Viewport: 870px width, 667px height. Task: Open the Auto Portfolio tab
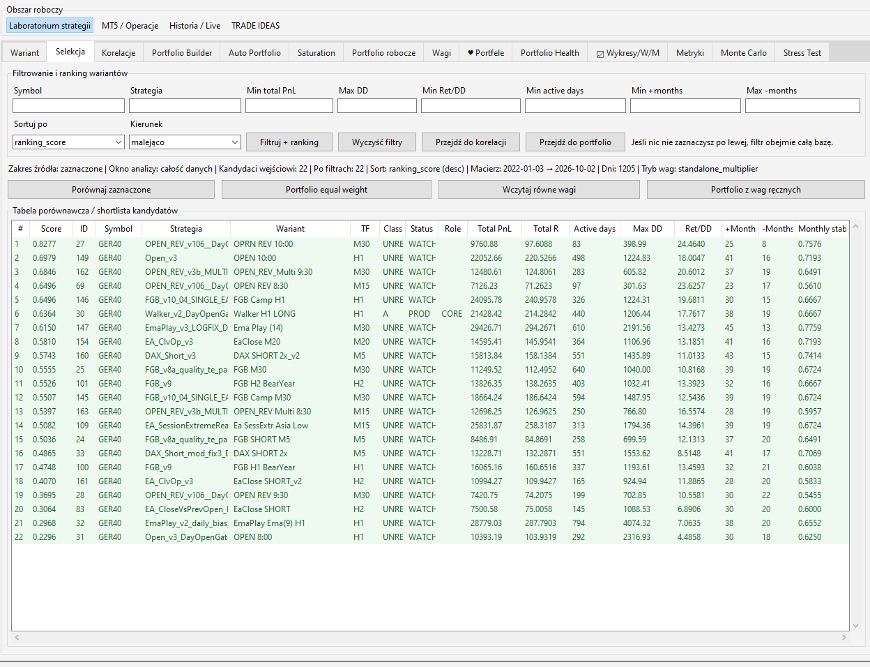pyautogui.click(x=254, y=53)
